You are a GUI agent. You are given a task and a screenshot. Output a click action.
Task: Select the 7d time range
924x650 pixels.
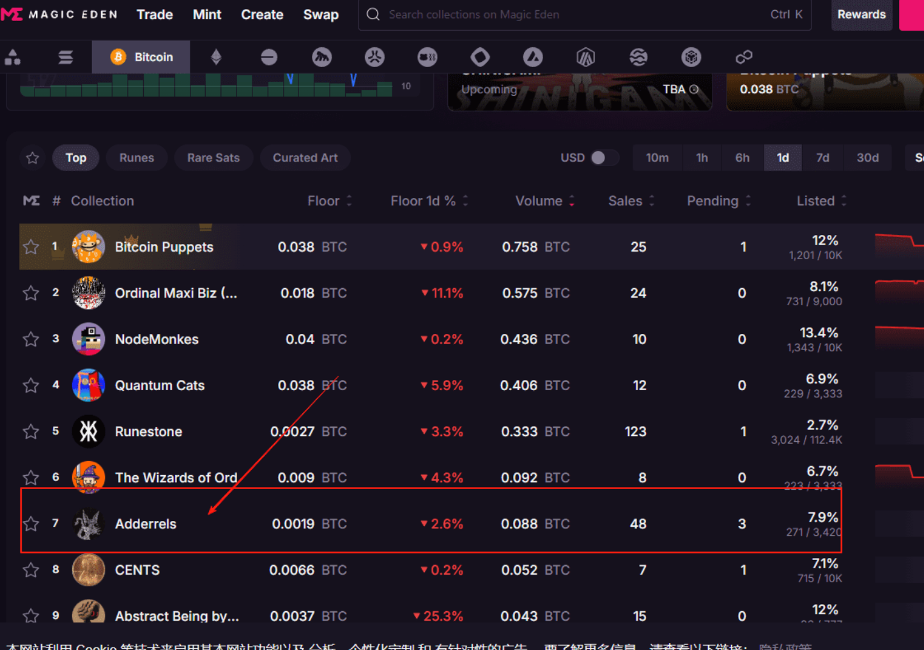[822, 158]
